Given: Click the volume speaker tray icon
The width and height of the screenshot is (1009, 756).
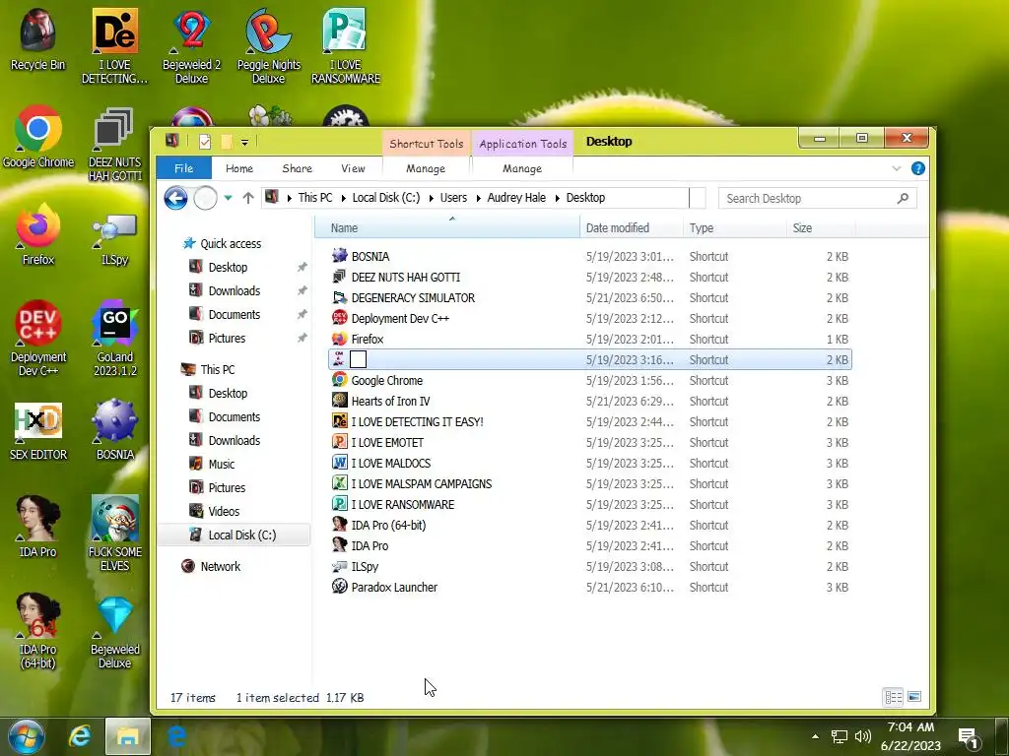Looking at the screenshot, I should pos(862,736).
